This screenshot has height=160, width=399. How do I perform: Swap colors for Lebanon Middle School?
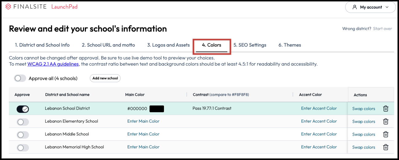pyautogui.click(x=364, y=134)
